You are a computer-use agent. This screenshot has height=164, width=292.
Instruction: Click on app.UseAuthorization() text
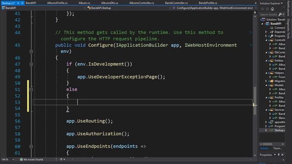point(98,133)
